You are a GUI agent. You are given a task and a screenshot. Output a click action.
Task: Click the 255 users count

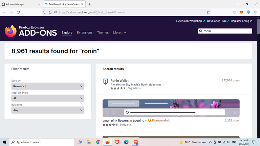[x=232, y=121]
